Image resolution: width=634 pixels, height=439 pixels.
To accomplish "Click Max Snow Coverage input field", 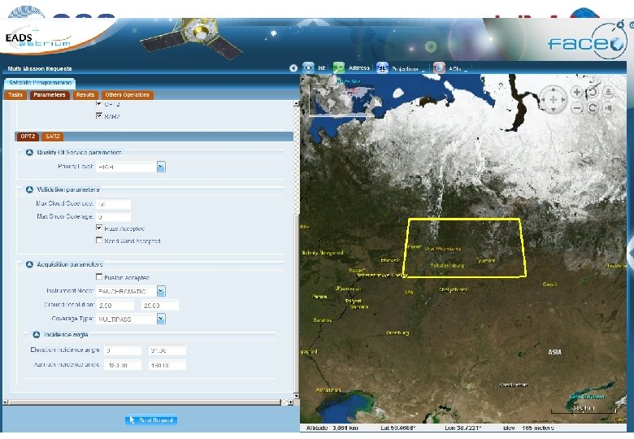I will coord(113,217).
